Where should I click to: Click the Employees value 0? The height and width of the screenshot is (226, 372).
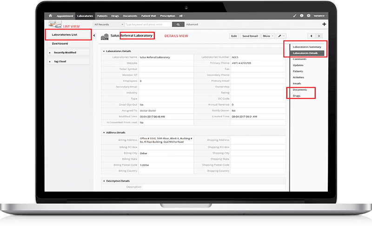(140, 81)
